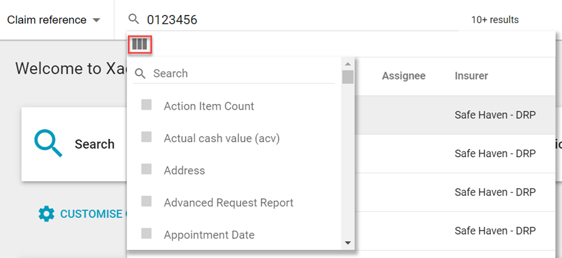This screenshot has height=258, width=562.
Task: Click the Customise gear icon
Action: click(x=46, y=214)
